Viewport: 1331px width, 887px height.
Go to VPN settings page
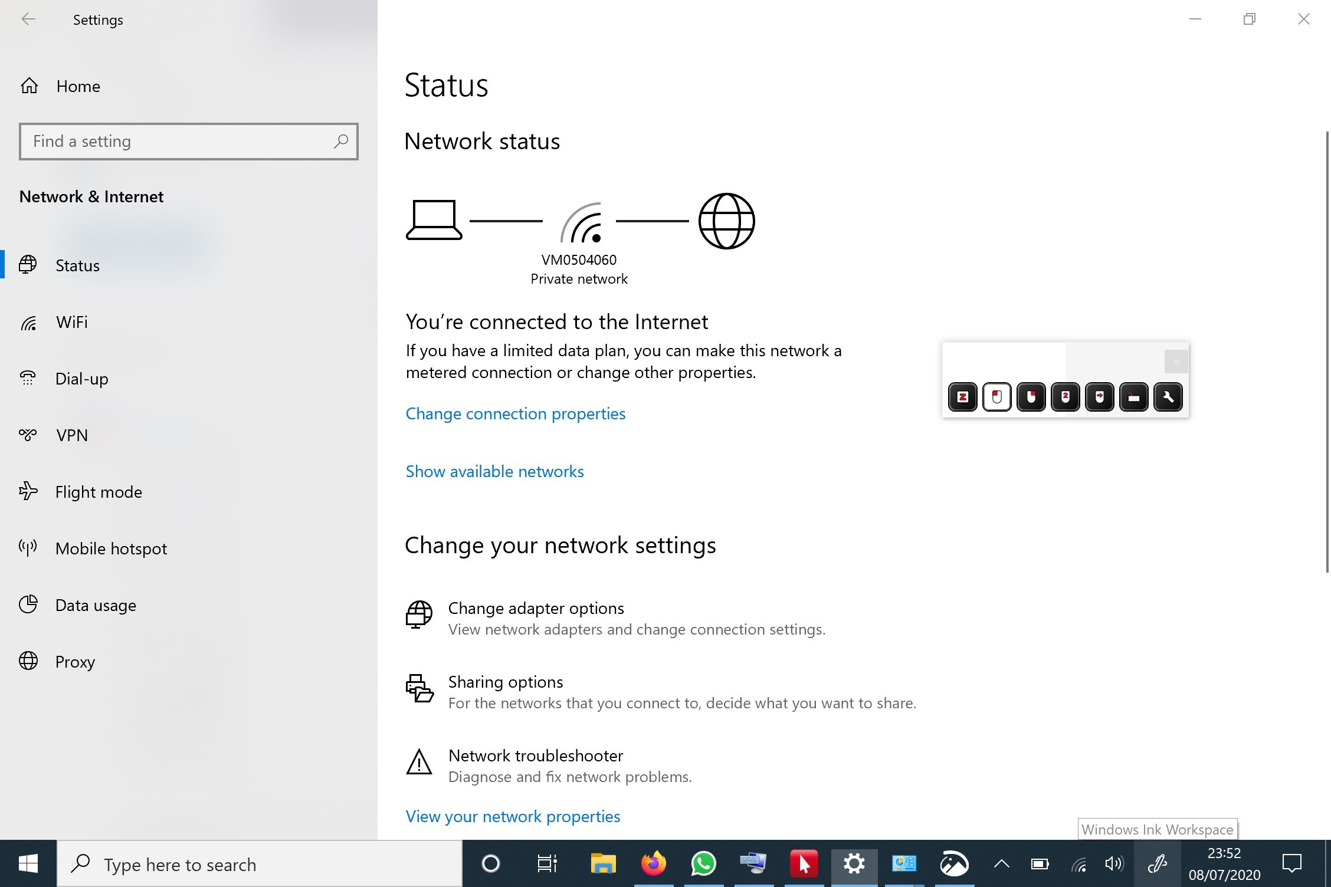click(71, 436)
